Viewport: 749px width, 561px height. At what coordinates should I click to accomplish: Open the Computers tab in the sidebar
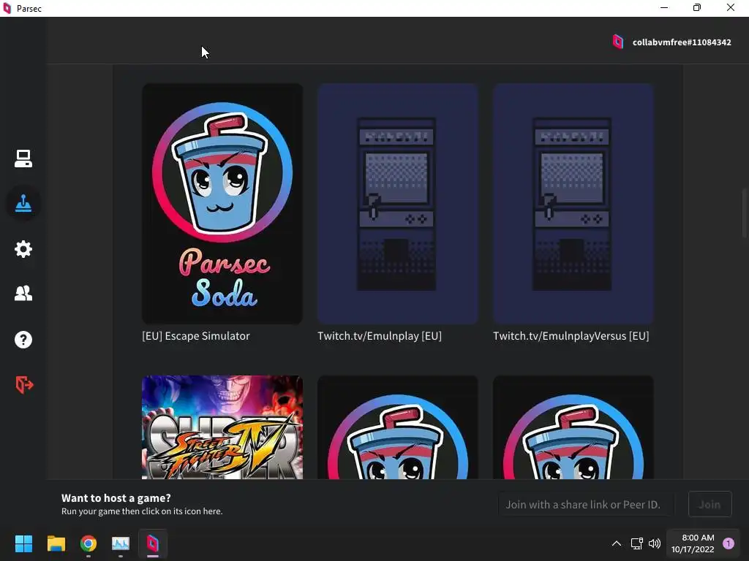(23, 159)
